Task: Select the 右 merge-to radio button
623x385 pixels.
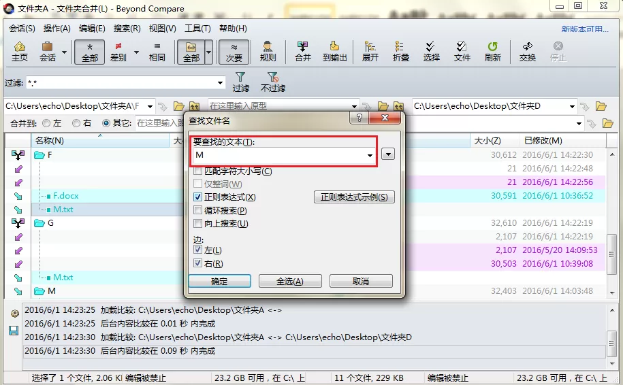Action: (x=76, y=123)
